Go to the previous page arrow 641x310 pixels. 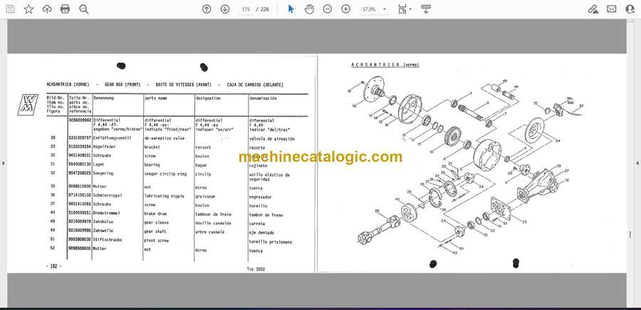(x=207, y=9)
